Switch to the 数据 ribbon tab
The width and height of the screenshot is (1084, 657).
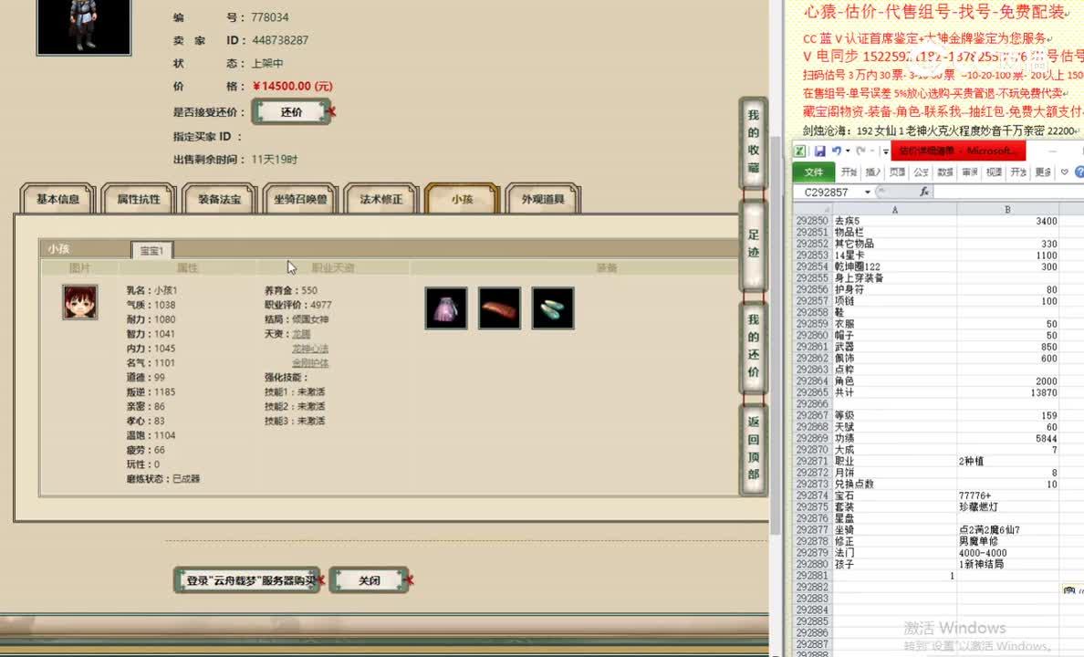(945, 172)
